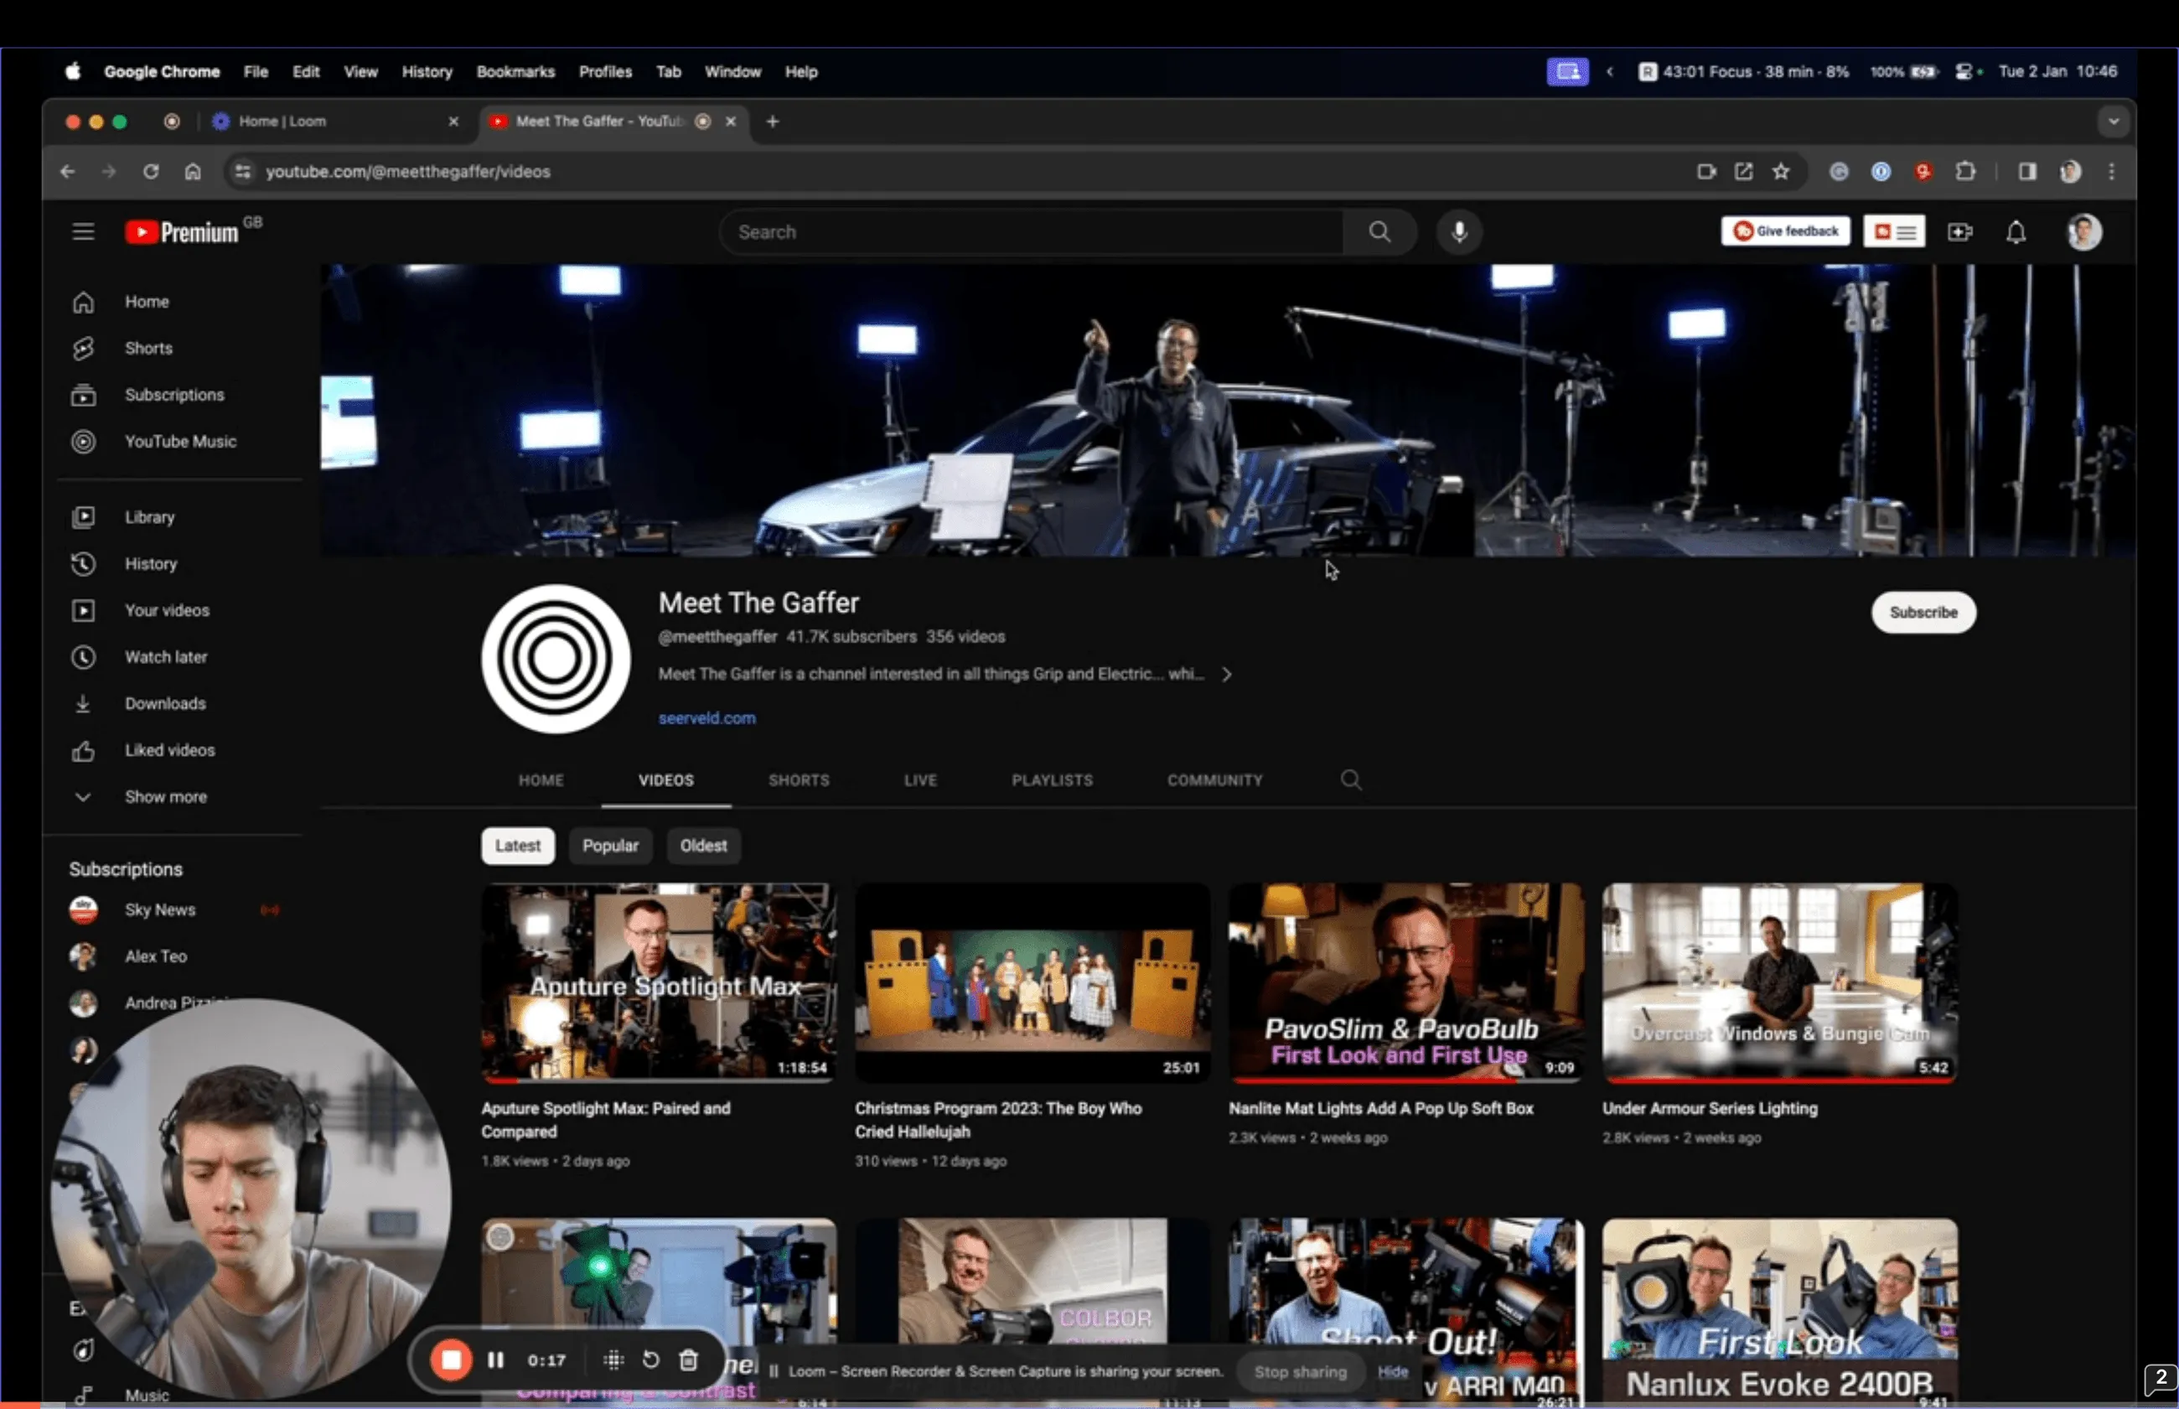2179x1409 pixels.
Task: Switch to the SHORTS tab
Action: [x=799, y=780]
